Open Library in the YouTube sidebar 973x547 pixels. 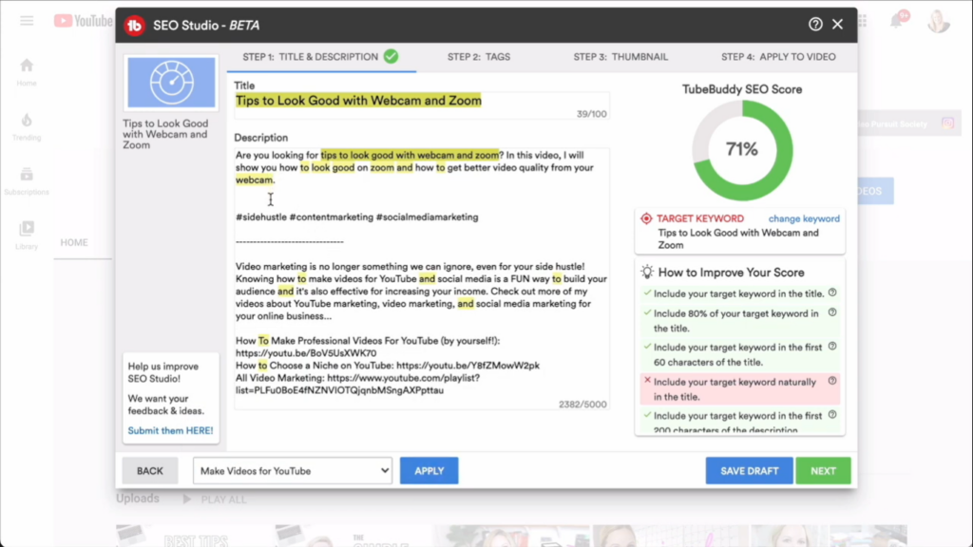(27, 236)
